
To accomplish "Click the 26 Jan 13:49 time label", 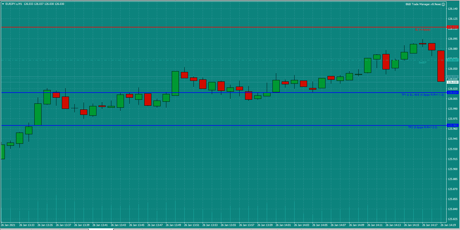I will click(173, 225).
